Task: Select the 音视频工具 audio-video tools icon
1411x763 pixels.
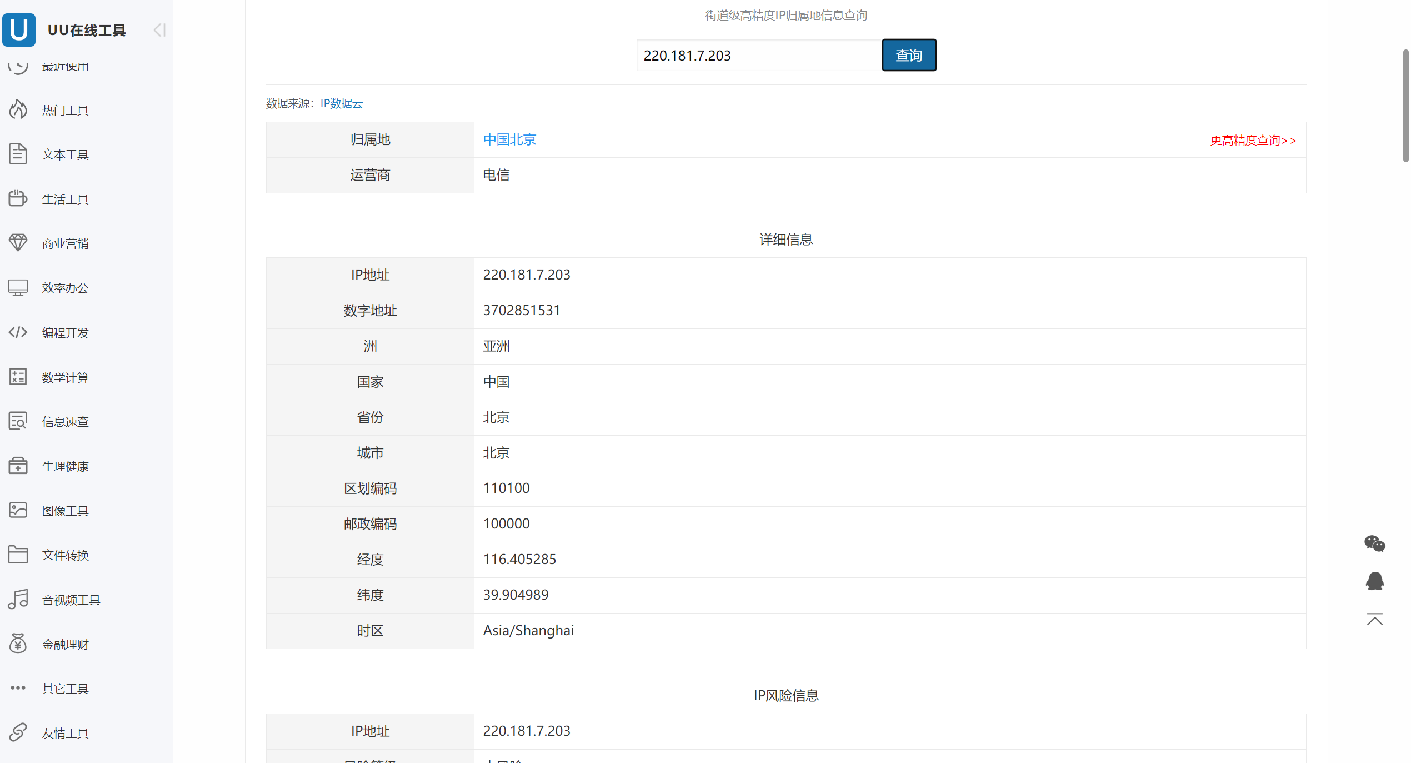Action: (x=18, y=599)
